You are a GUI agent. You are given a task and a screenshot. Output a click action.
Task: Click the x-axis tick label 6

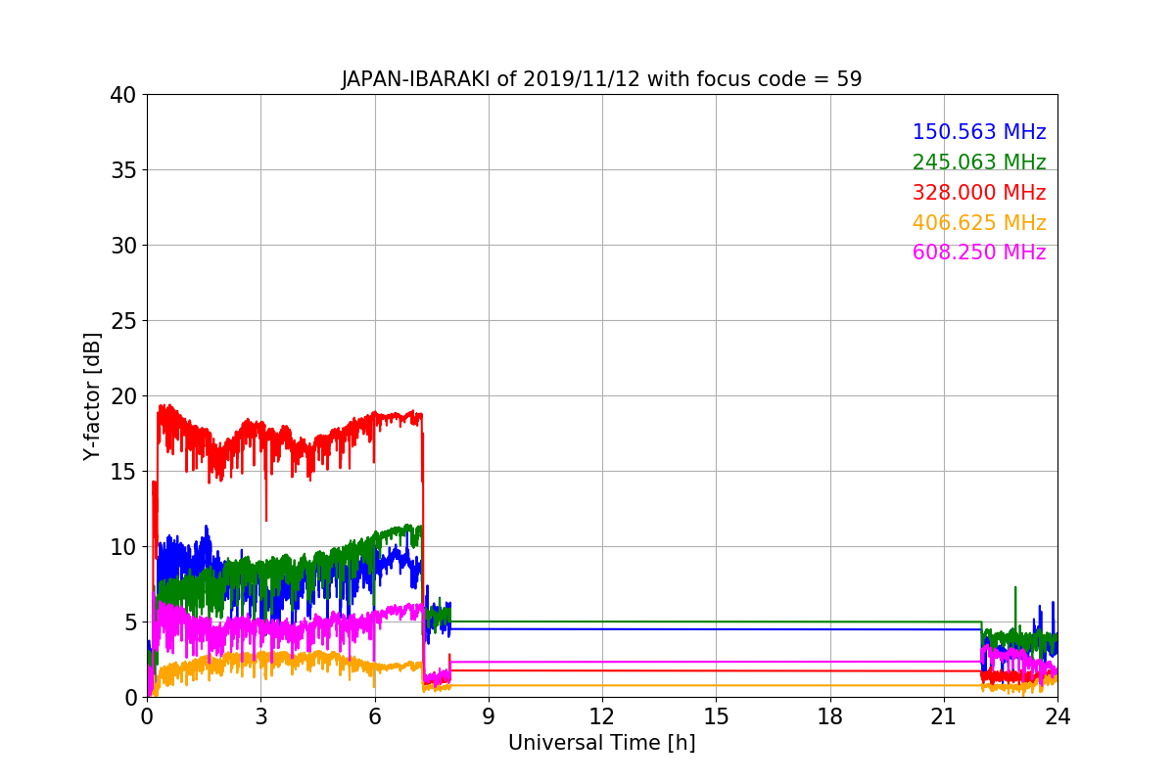[x=374, y=715]
